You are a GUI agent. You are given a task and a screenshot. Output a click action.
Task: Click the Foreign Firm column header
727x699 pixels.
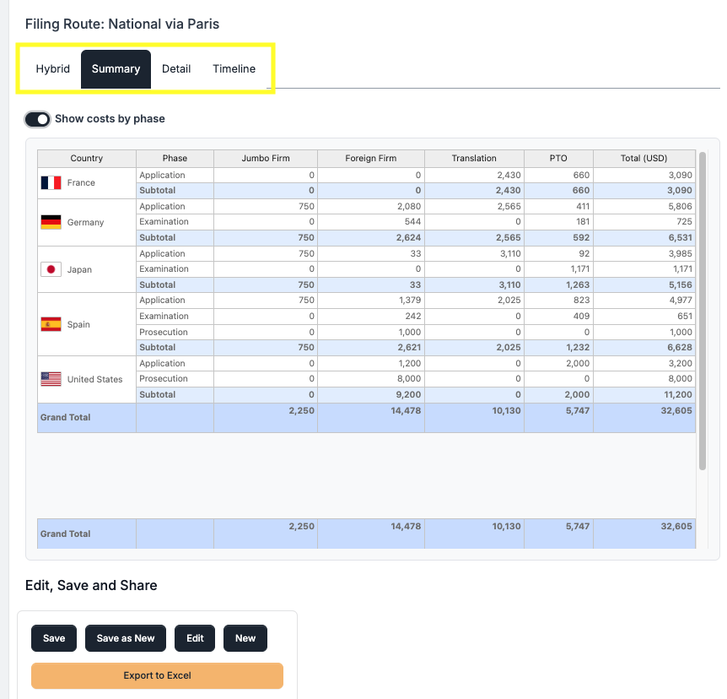[x=370, y=158]
